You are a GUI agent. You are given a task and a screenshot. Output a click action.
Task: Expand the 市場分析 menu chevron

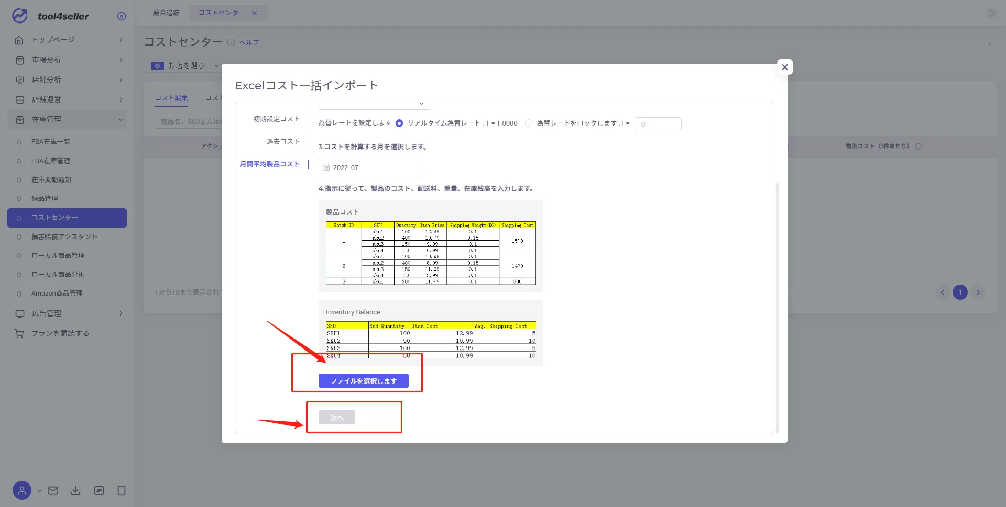pos(121,60)
